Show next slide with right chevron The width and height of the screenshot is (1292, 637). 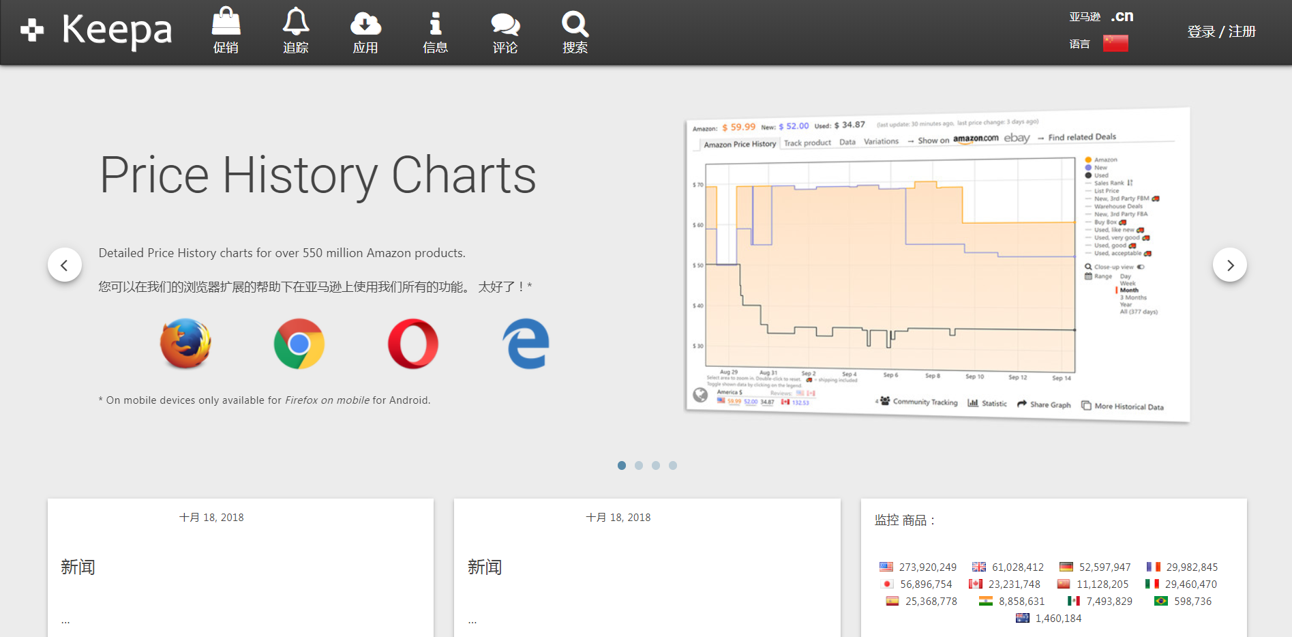(1230, 265)
